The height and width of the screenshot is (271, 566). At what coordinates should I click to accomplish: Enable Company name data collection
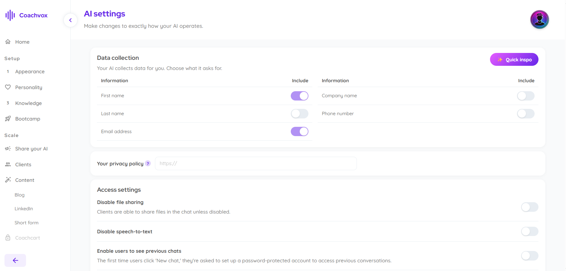point(526,96)
